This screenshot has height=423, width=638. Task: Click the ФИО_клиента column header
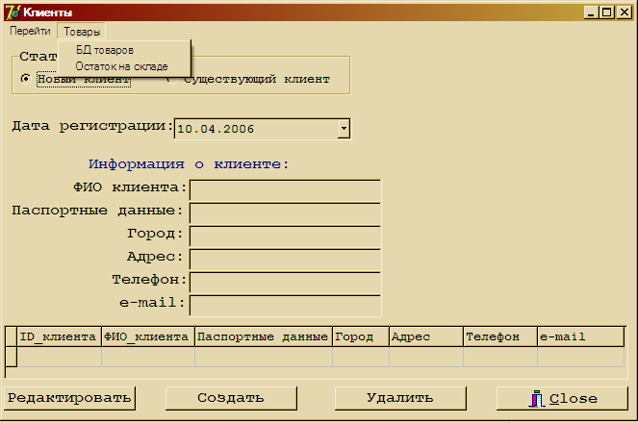coord(148,336)
